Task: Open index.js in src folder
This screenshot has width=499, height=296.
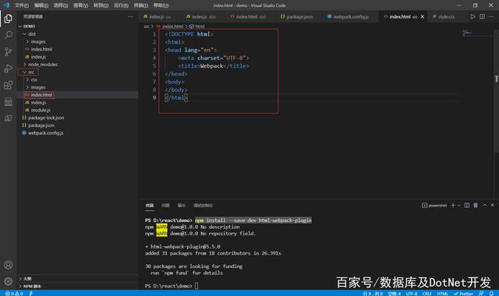Action: pos(78,102)
